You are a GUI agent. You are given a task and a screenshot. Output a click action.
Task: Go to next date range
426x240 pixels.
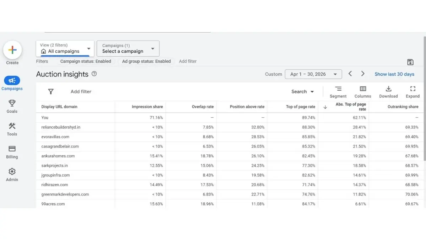coord(363,74)
